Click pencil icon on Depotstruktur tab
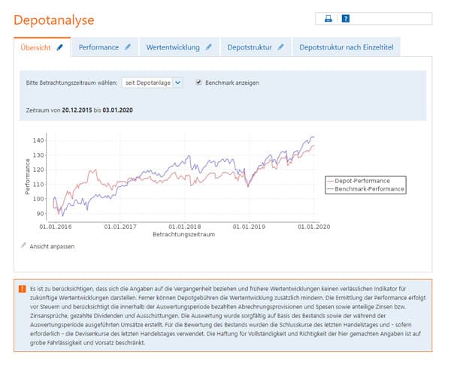The height and width of the screenshot is (367, 451). (281, 47)
